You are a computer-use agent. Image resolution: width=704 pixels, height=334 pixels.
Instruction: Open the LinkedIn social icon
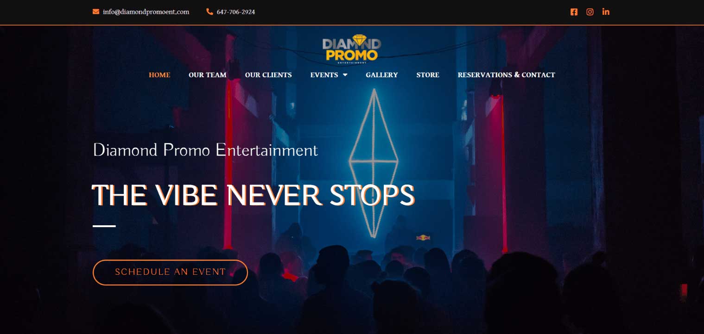tap(606, 12)
